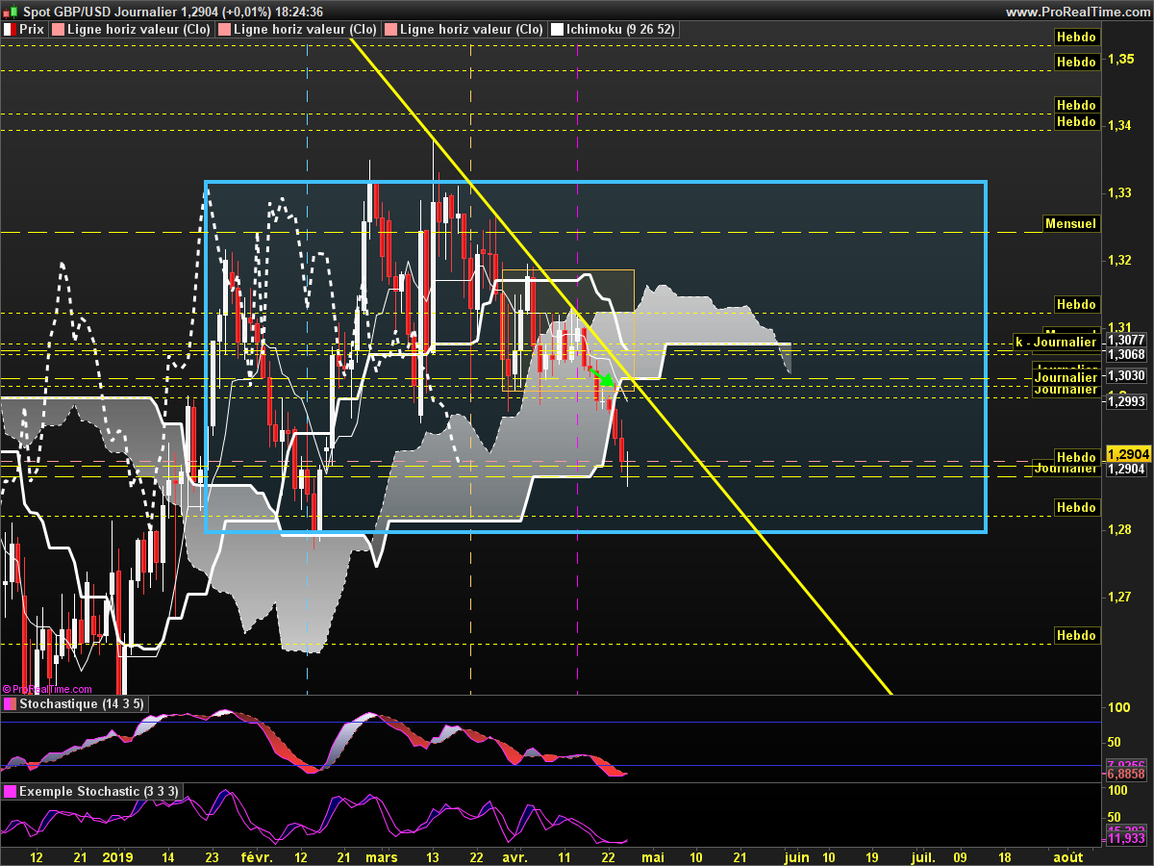Click the Spot GBP/USD Journalier title text

(99, 12)
